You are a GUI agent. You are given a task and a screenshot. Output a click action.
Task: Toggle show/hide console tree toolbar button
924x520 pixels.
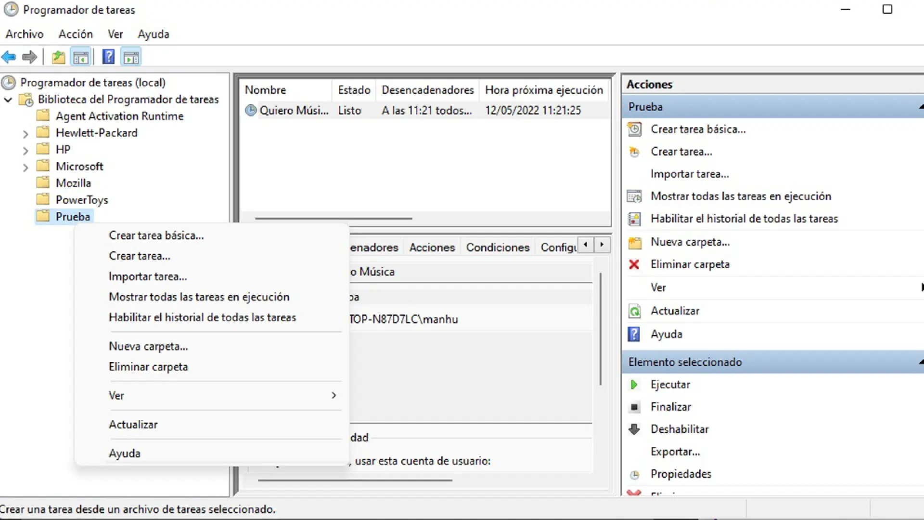coord(81,57)
